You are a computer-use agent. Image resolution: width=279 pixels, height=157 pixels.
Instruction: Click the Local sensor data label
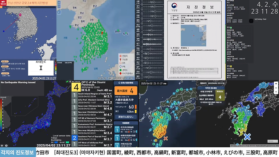(61, 136)
